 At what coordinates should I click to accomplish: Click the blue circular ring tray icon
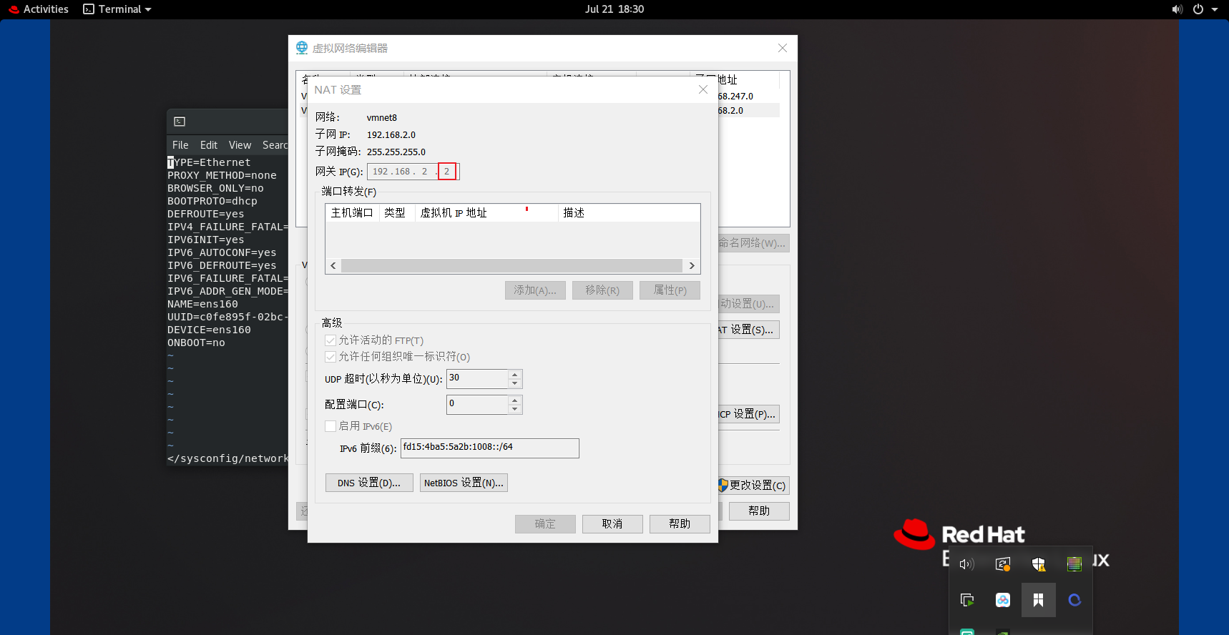pos(1074,600)
